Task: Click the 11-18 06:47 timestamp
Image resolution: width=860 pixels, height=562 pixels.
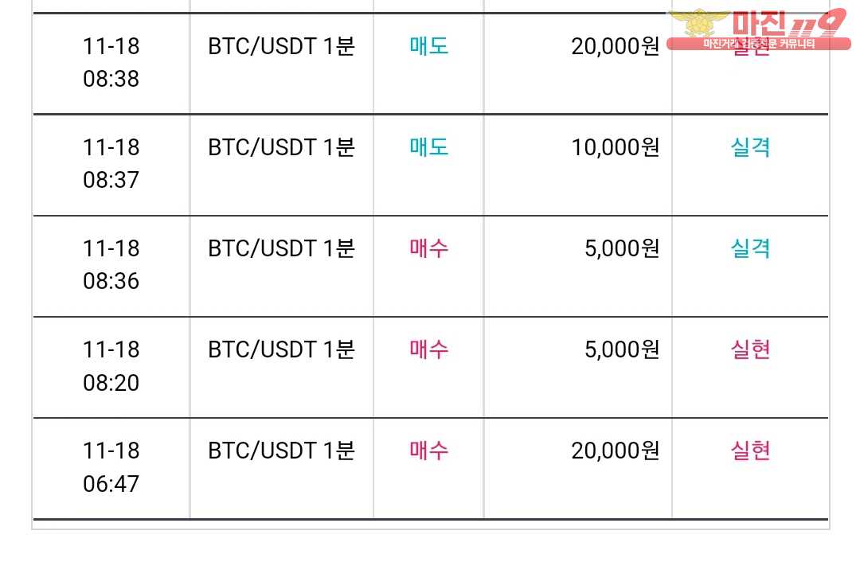Action: coord(111,467)
